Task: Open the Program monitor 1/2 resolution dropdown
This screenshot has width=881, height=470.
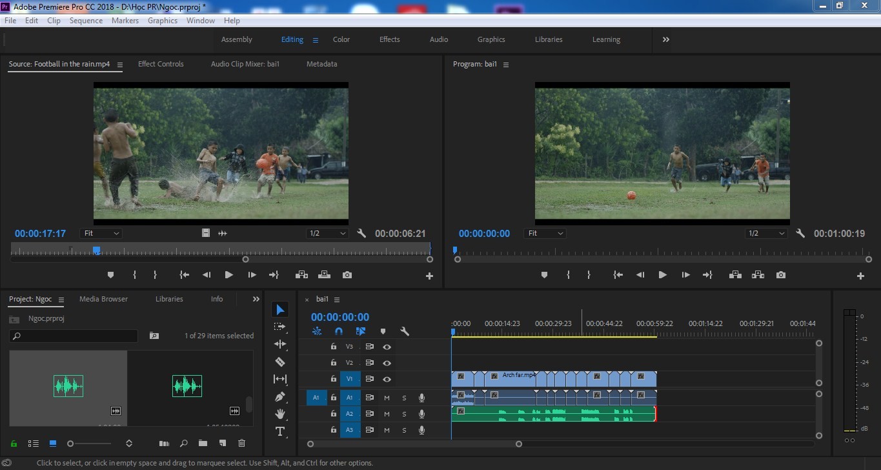Action: (x=766, y=233)
